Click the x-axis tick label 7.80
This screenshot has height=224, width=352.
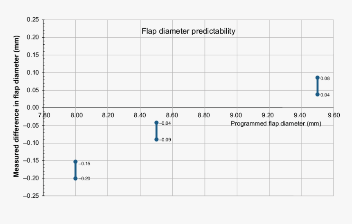[44, 115]
